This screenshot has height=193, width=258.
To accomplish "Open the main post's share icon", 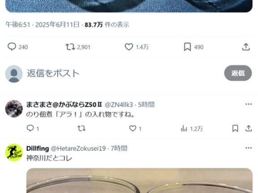I will pyautogui.click(x=246, y=47).
